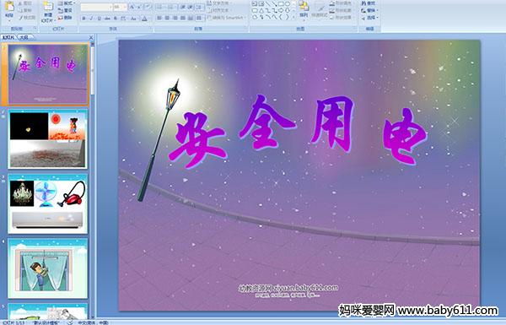Switch to the Outline pane tab
This screenshot has height=325, width=506.
coord(24,37)
